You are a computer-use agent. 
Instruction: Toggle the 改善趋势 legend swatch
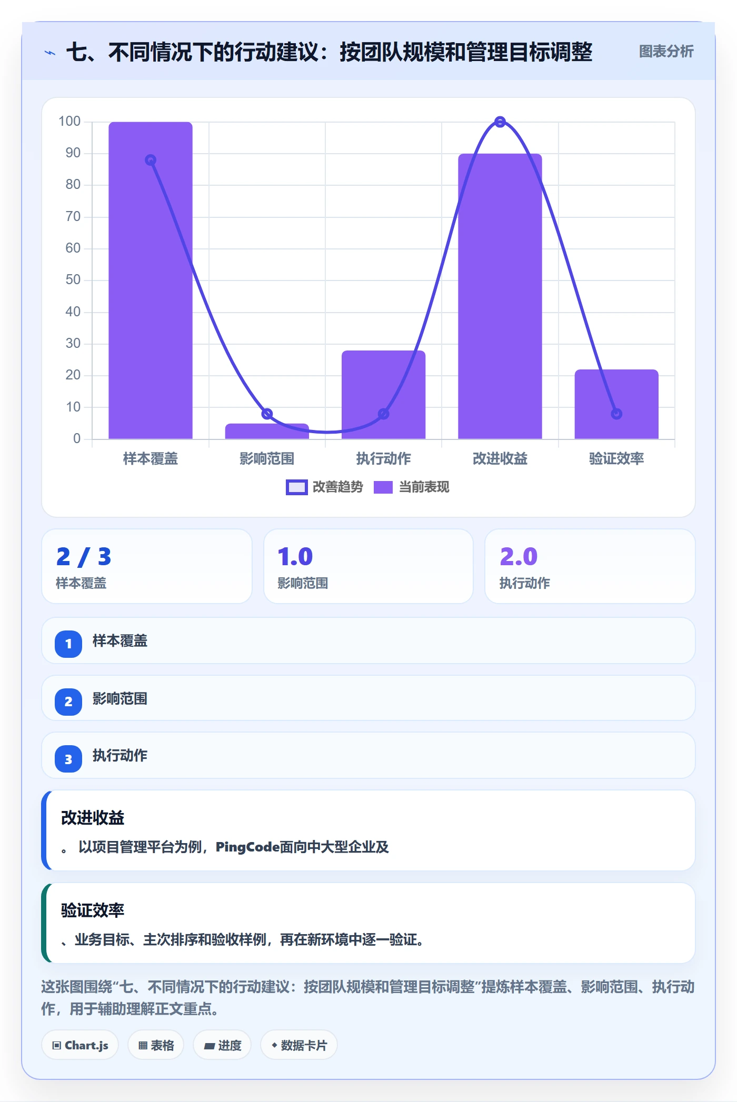tap(296, 487)
